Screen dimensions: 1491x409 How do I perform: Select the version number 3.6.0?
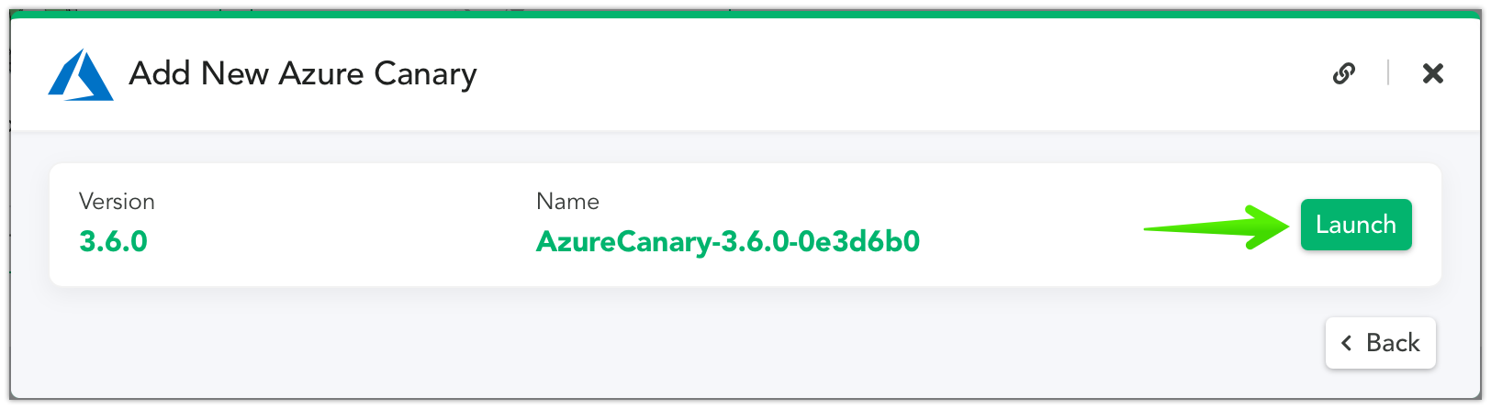114,241
